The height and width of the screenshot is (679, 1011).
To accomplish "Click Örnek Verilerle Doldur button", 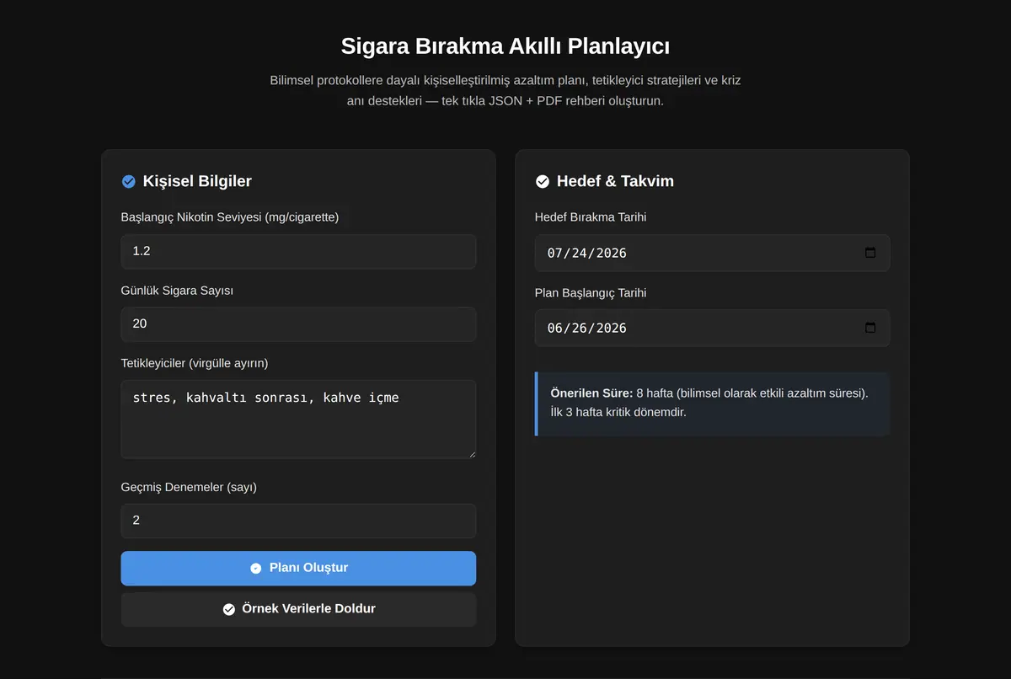I will [298, 609].
